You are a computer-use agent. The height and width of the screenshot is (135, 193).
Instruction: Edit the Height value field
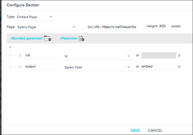(164, 26)
